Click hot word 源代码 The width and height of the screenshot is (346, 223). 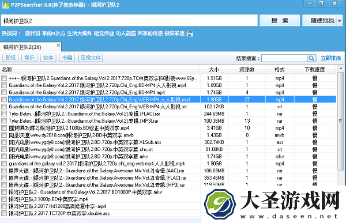tap(32, 33)
